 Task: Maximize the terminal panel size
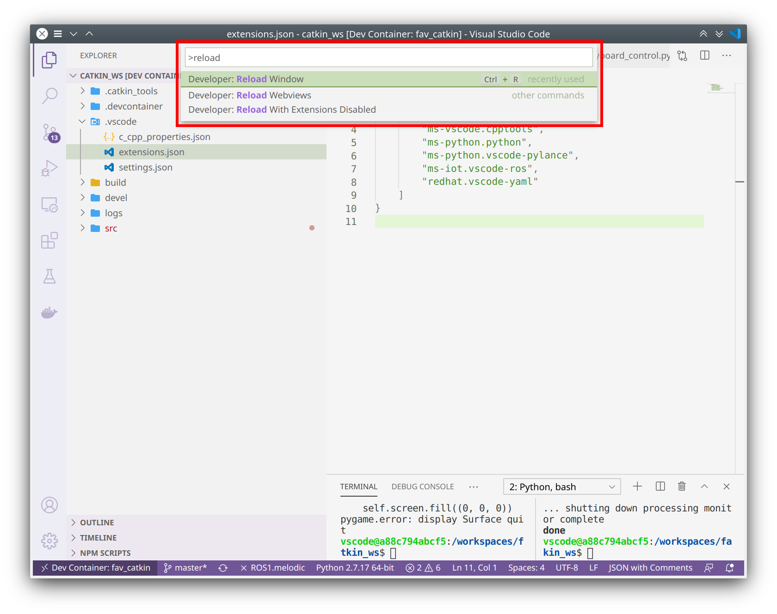[x=704, y=486]
